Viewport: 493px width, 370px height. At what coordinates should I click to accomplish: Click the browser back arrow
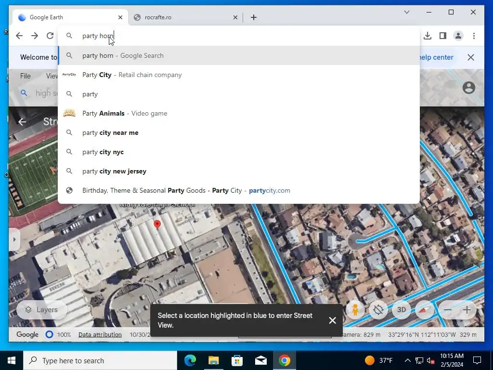(x=19, y=36)
